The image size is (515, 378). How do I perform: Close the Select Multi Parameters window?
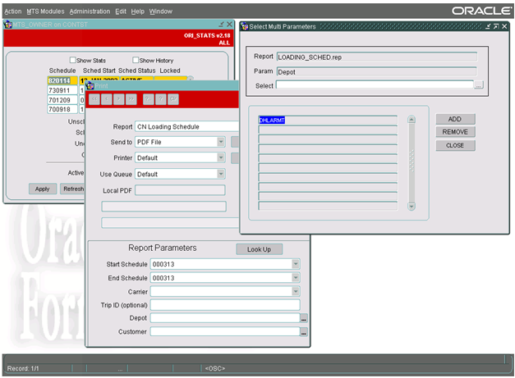[x=504, y=26]
